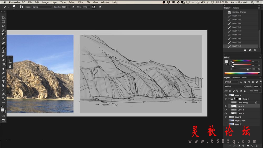Select the Pen tool
Image resolution: width=263 pixels, height=148 pixels.
click(3, 77)
